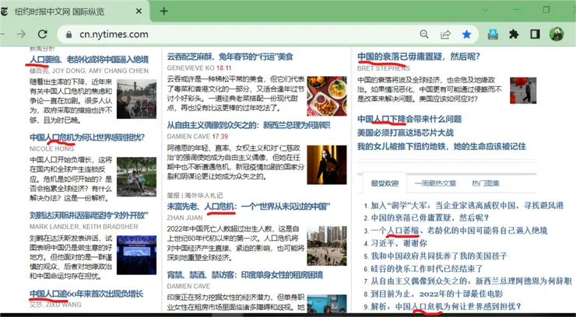The image size is (576, 317).
Task: Open ranked item 9 解析:中国人口危机
Action: click(x=446, y=306)
